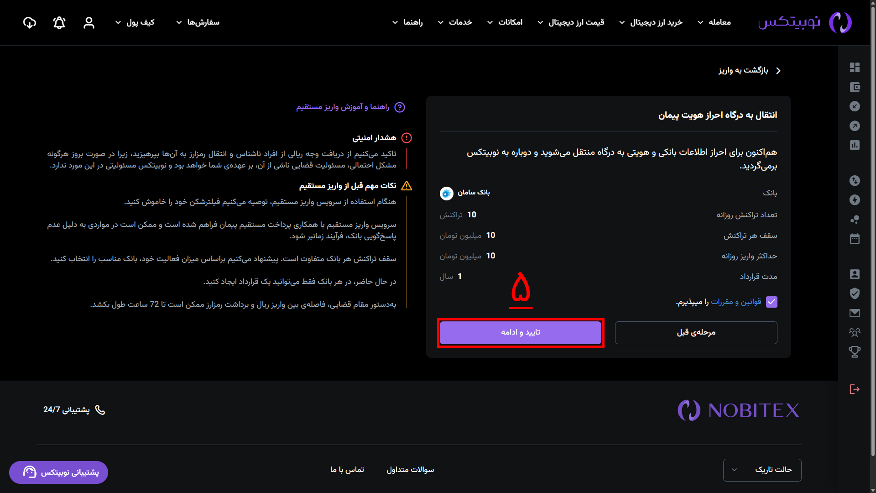
Task: Open the dashboard grid icon in sidebar
Action: point(855,68)
